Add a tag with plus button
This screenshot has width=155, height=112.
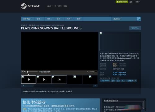pos(135,81)
